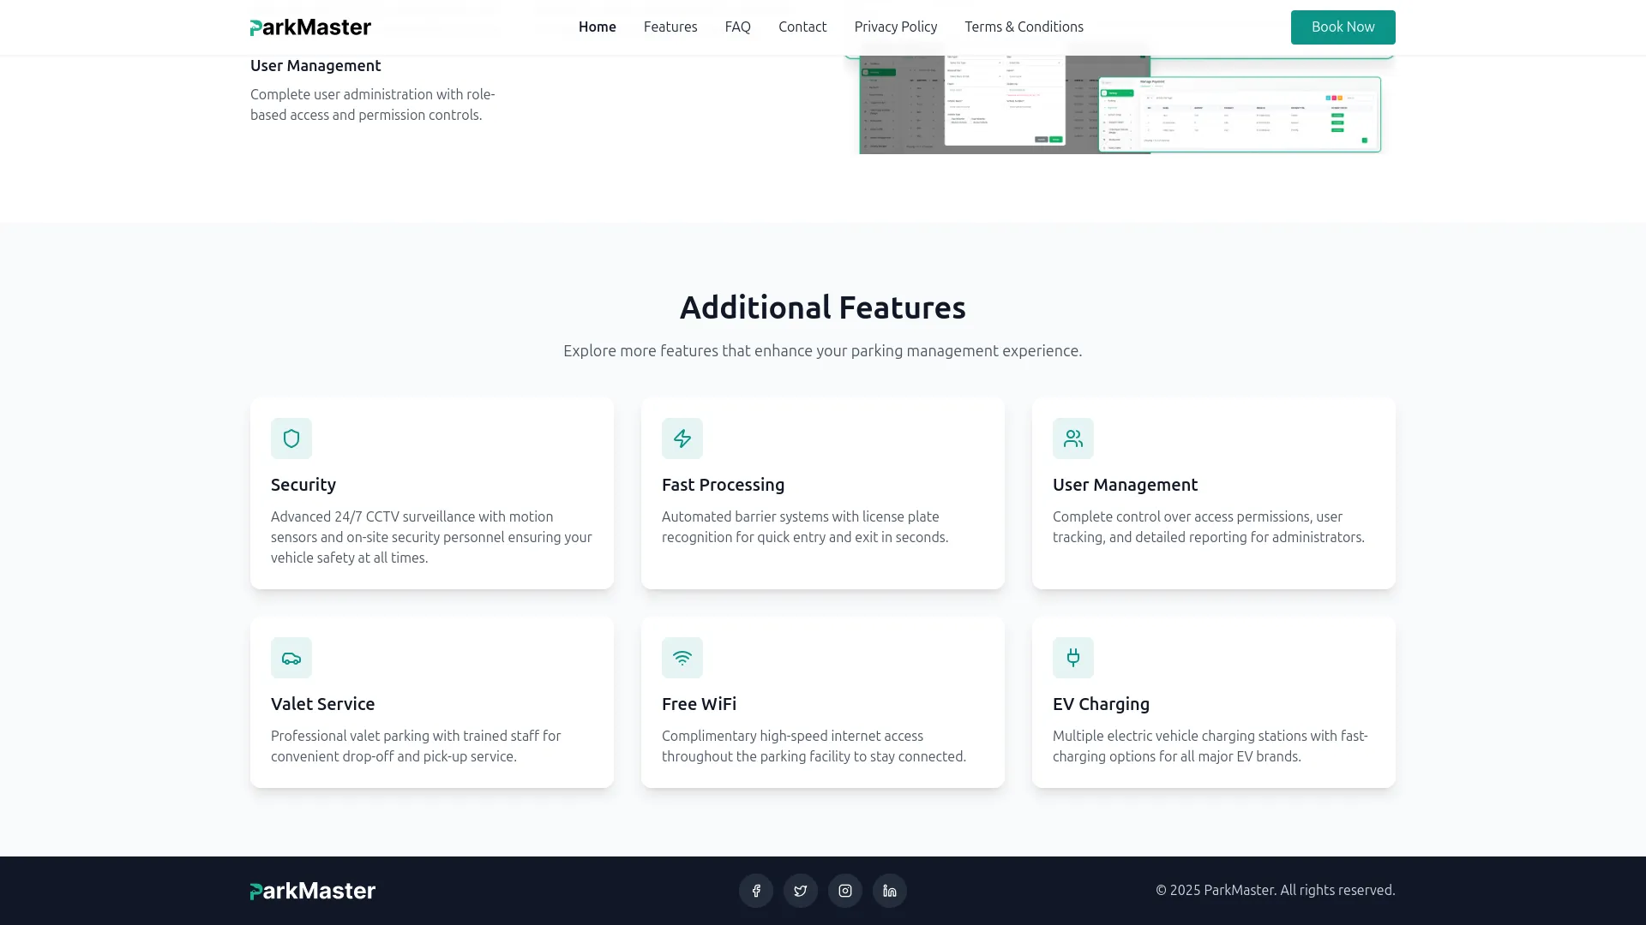Go to the Home nav item
This screenshot has height=925, width=1646.
[598, 27]
